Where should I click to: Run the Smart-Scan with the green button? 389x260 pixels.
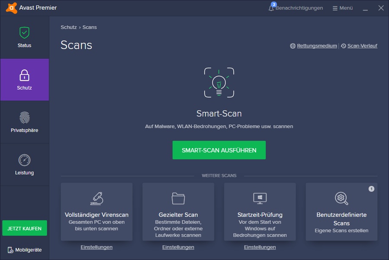coord(219,150)
